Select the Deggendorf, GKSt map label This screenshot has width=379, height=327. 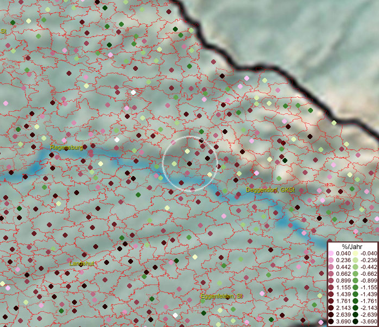(270, 190)
